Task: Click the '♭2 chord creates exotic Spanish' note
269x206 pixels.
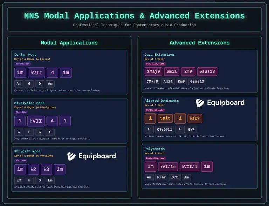Action: pyautogui.click(x=51, y=187)
